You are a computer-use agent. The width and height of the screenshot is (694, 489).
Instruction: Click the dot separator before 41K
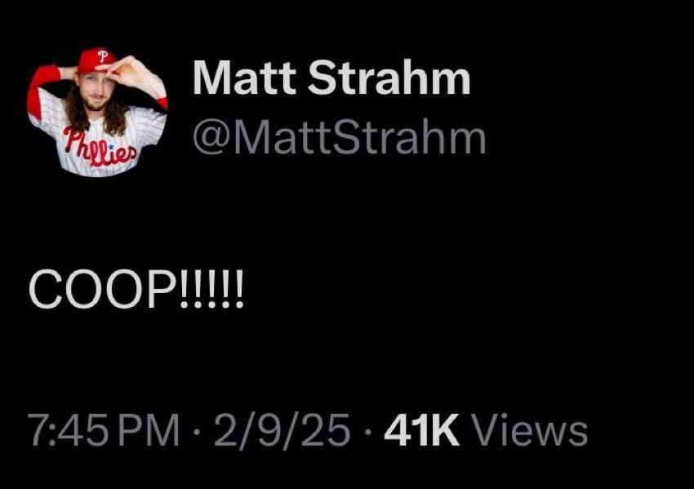(367, 431)
